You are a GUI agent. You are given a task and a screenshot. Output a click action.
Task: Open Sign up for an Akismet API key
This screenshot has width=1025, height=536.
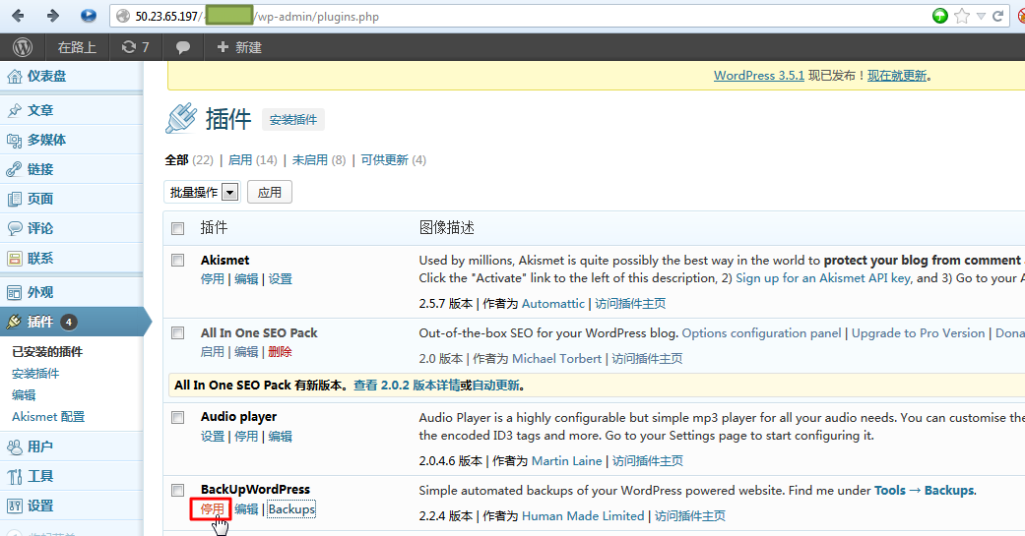click(x=823, y=278)
